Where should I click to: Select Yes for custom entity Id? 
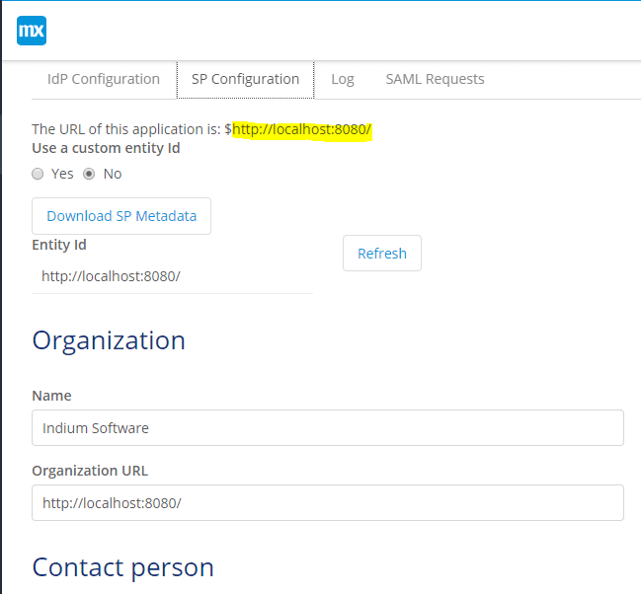[38, 174]
